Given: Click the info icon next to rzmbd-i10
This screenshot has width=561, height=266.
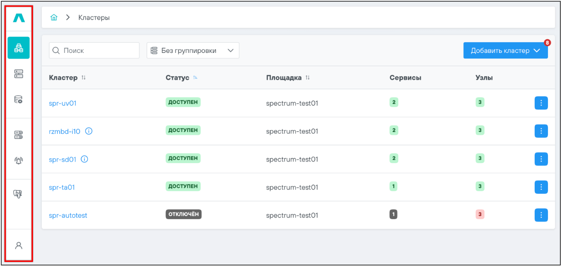Looking at the screenshot, I should coord(89,131).
